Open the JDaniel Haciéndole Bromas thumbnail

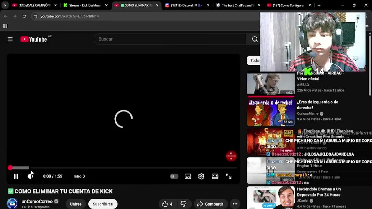(x=271, y=198)
